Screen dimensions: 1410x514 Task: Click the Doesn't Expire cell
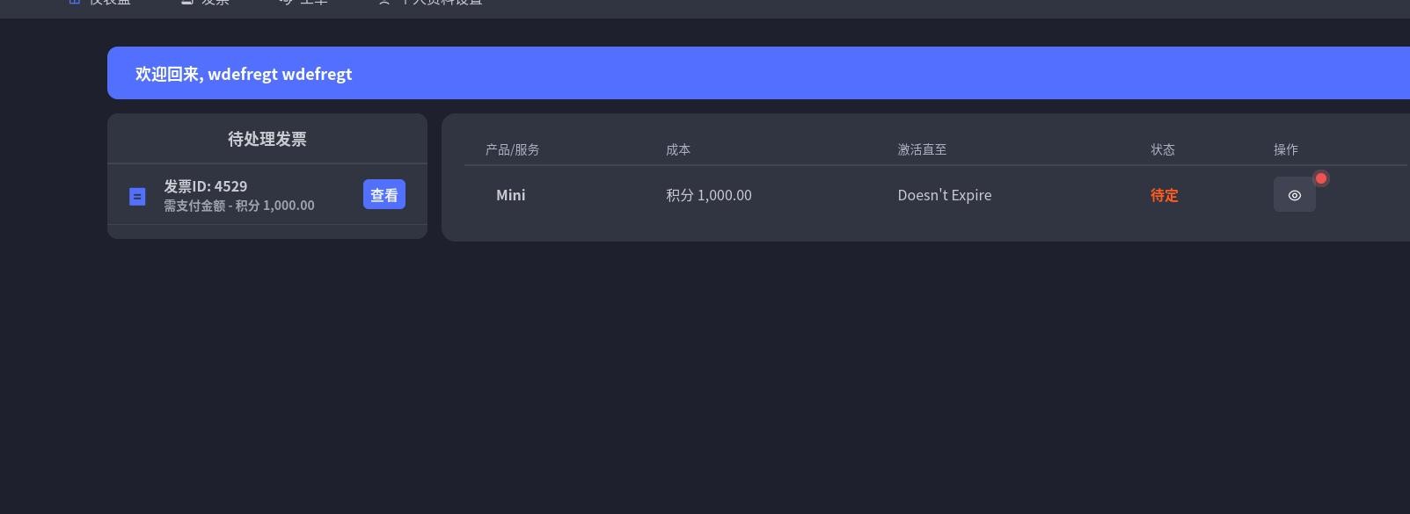[x=945, y=195]
